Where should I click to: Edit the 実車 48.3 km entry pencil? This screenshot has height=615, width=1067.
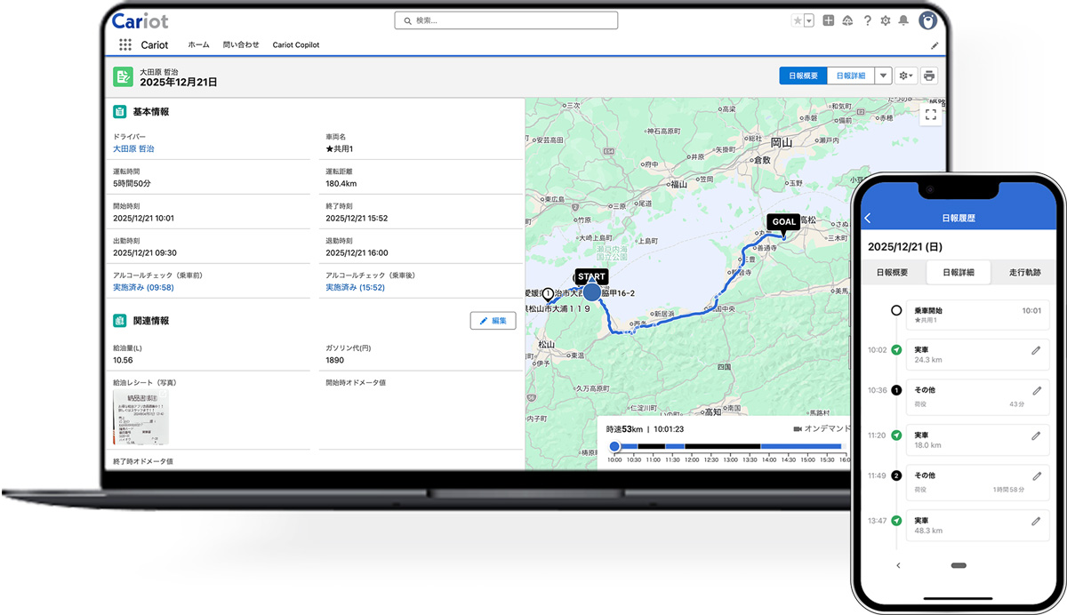click(1036, 521)
